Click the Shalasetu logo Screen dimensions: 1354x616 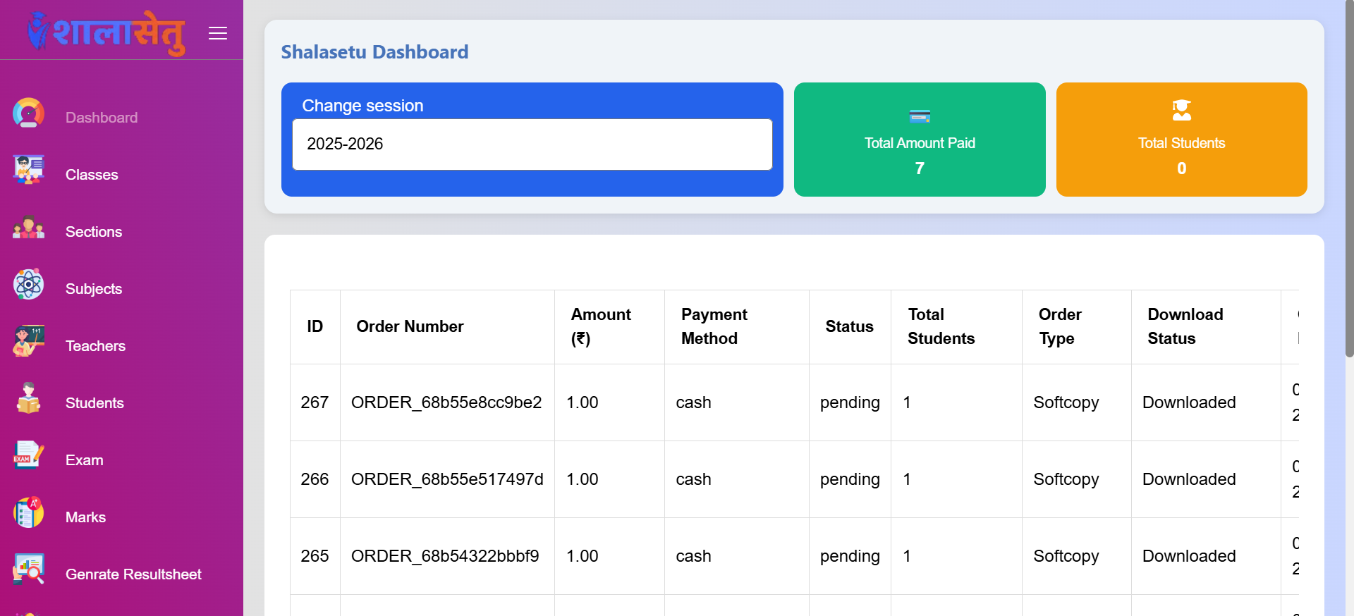[x=107, y=32]
